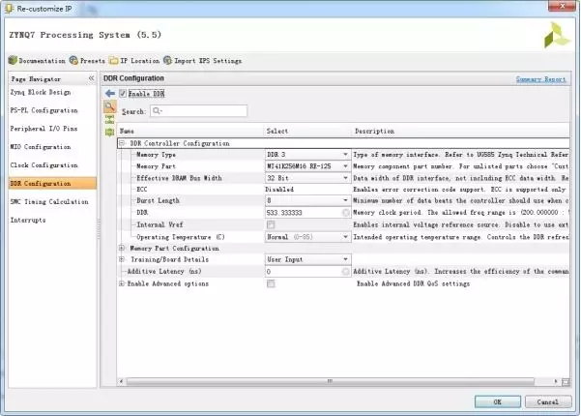Click the blue back arrow icon
This screenshot has height=416, width=581.
point(110,94)
